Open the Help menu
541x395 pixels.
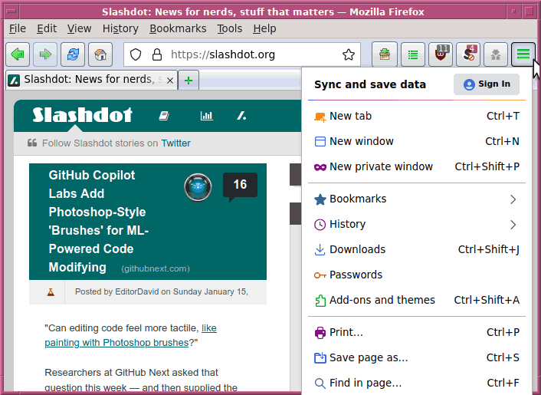pos(264,28)
